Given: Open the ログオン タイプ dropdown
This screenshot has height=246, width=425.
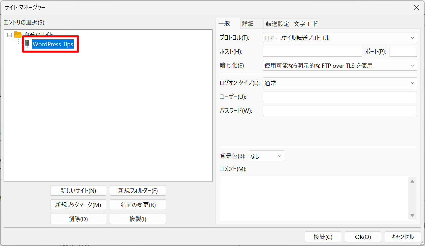Looking at the screenshot, I should (340, 83).
